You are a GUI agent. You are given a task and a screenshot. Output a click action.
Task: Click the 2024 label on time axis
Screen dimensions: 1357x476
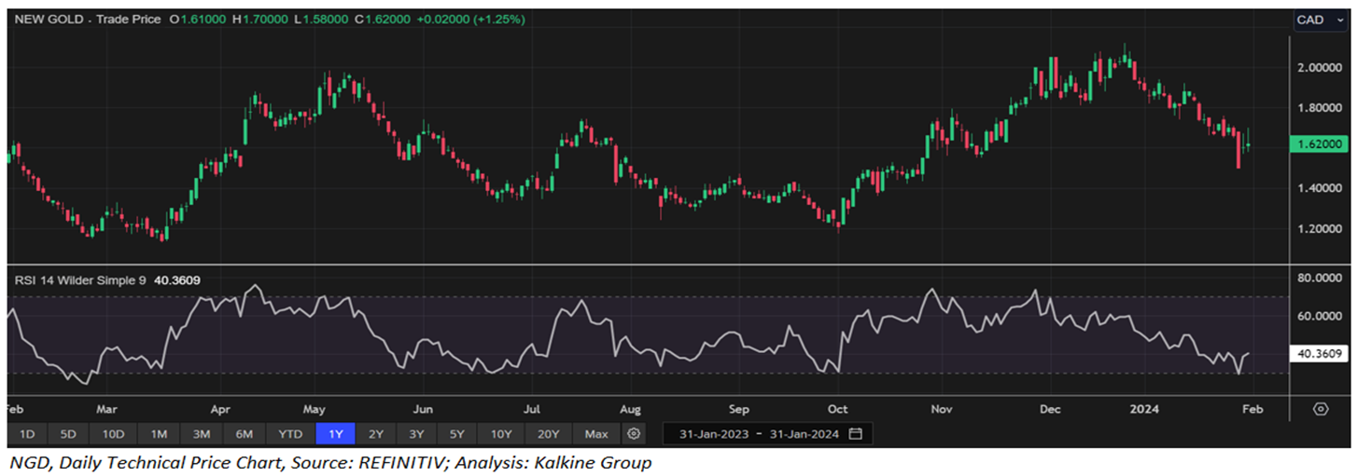1144,409
